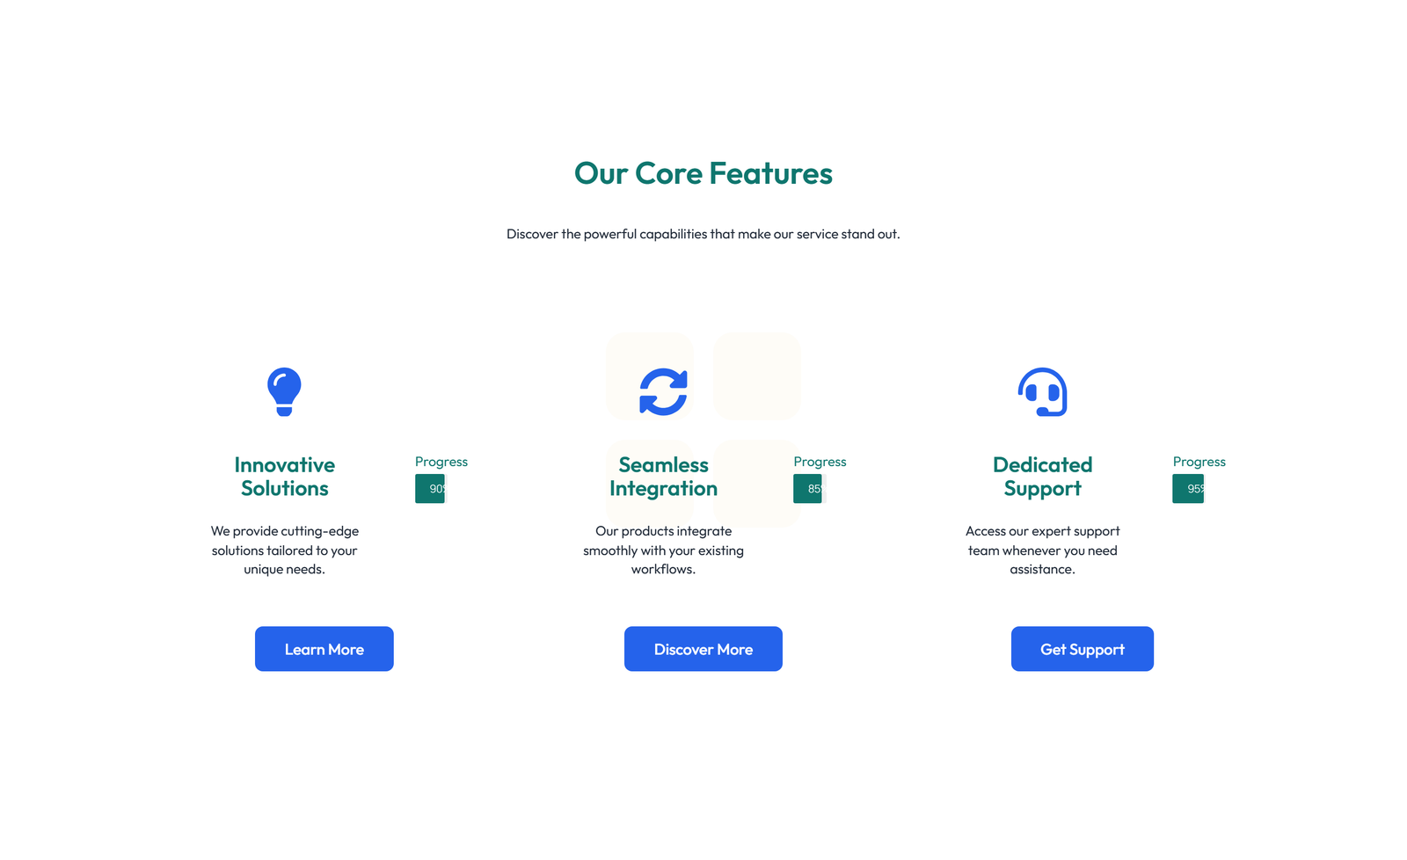
Task: Click the empty cream tile beside the sync icon
Action: [x=756, y=375]
